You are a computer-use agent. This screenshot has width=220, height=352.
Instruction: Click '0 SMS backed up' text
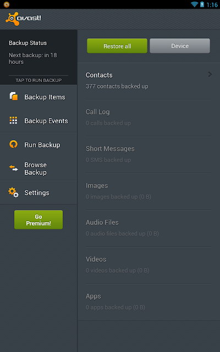tap(108, 160)
